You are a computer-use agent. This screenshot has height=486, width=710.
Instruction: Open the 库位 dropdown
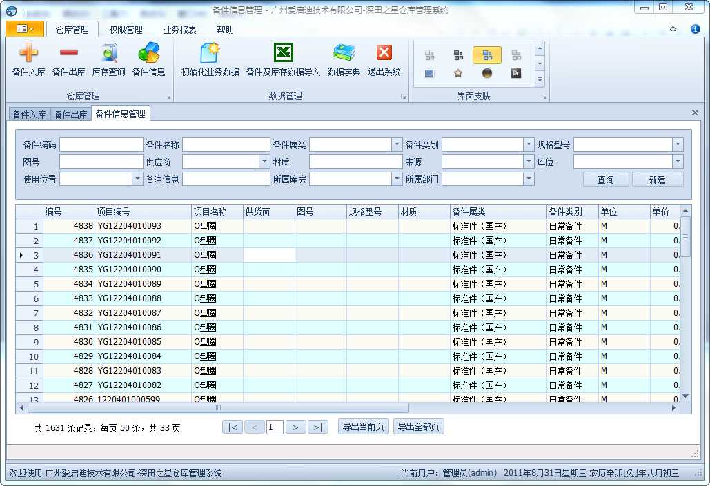[678, 161]
